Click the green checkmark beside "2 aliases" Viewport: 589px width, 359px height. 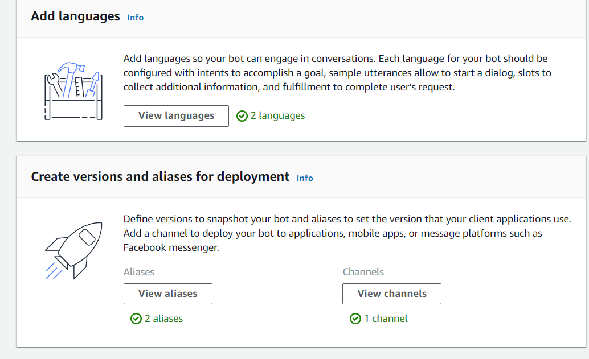click(x=136, y=319)
